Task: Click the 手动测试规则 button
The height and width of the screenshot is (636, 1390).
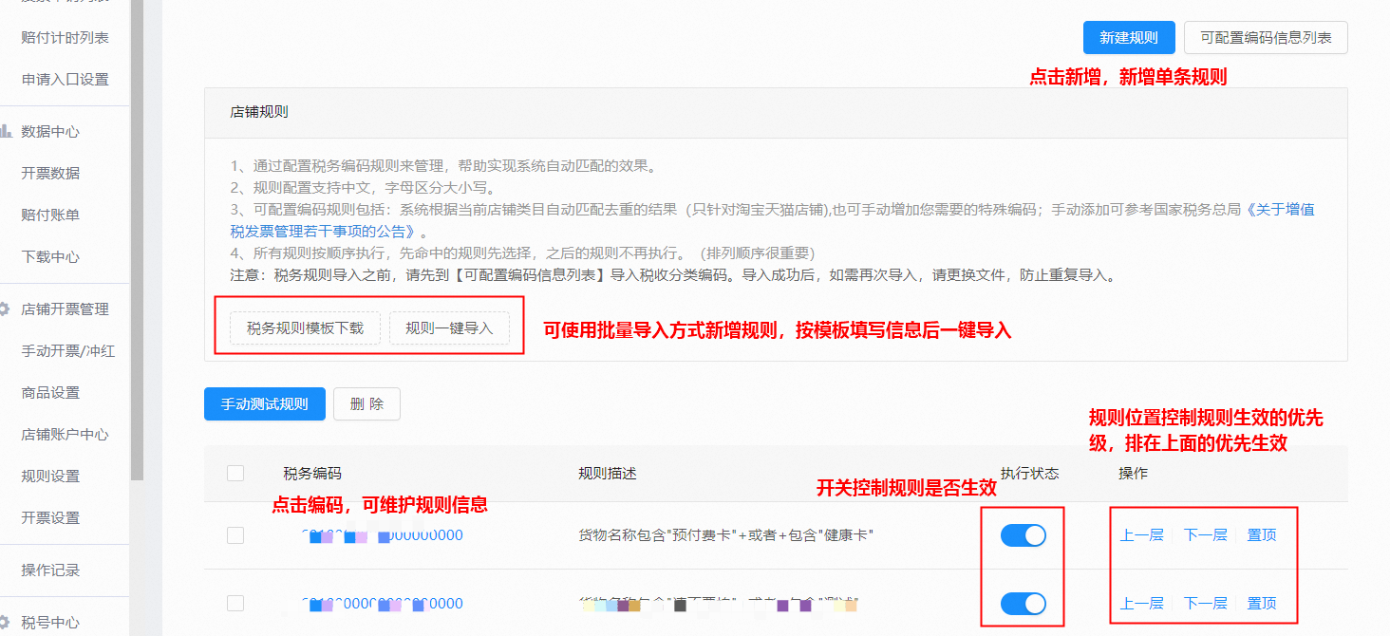Action: pyautogui.click(x=265, y=403)
